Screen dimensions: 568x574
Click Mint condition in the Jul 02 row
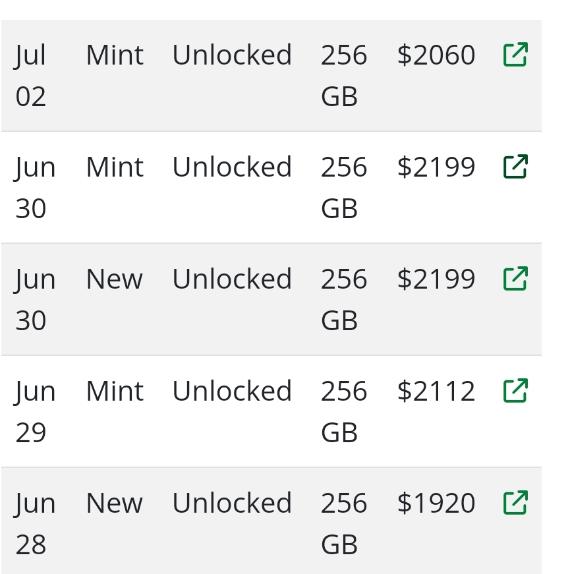click(115, 55)
